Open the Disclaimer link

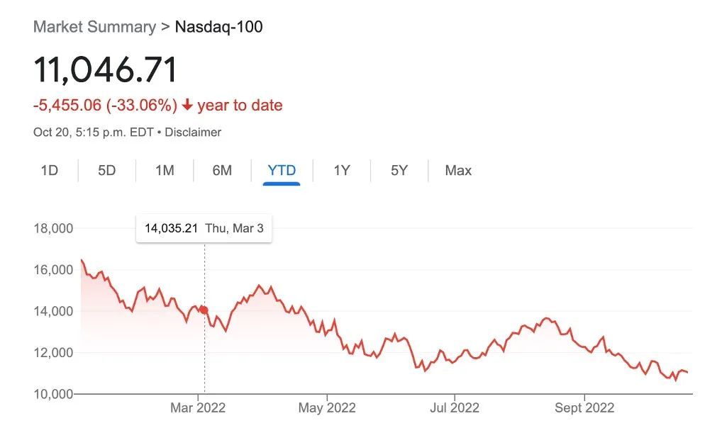point(193,133)
